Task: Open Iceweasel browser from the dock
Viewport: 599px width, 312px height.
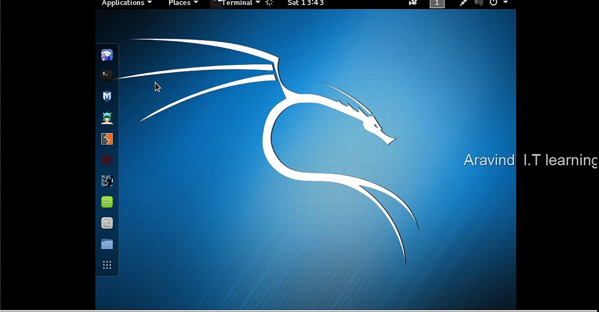Action: point(107,55)
